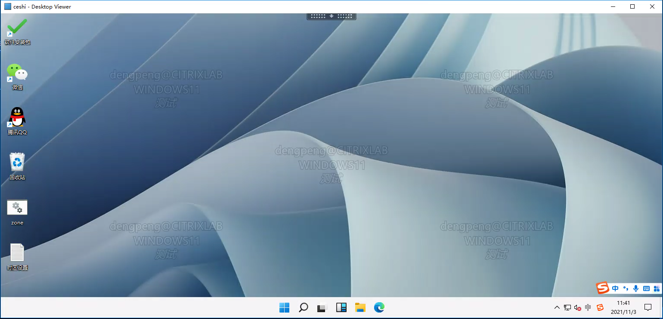Click the Sogou S icon in system tray
The width and height of the screenshot is (663, 319).
pyautogui.click(x=600, y=307)
